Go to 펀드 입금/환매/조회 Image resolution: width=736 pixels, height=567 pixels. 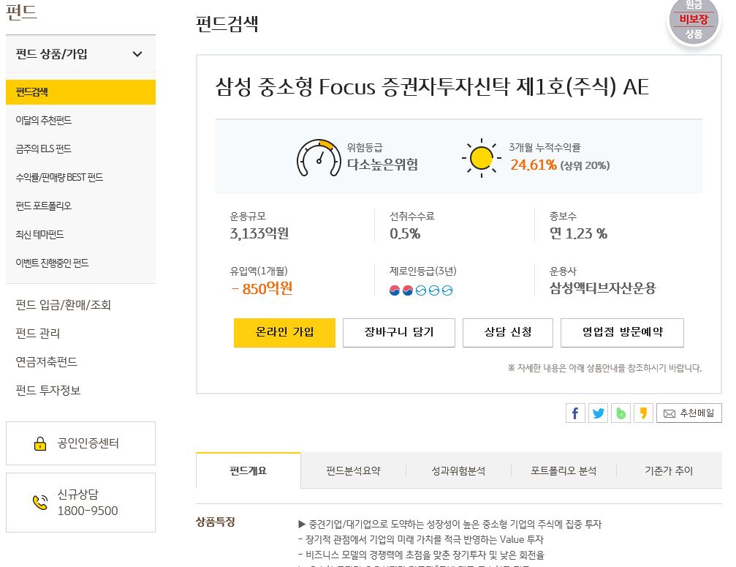click(x=64, y=305)
